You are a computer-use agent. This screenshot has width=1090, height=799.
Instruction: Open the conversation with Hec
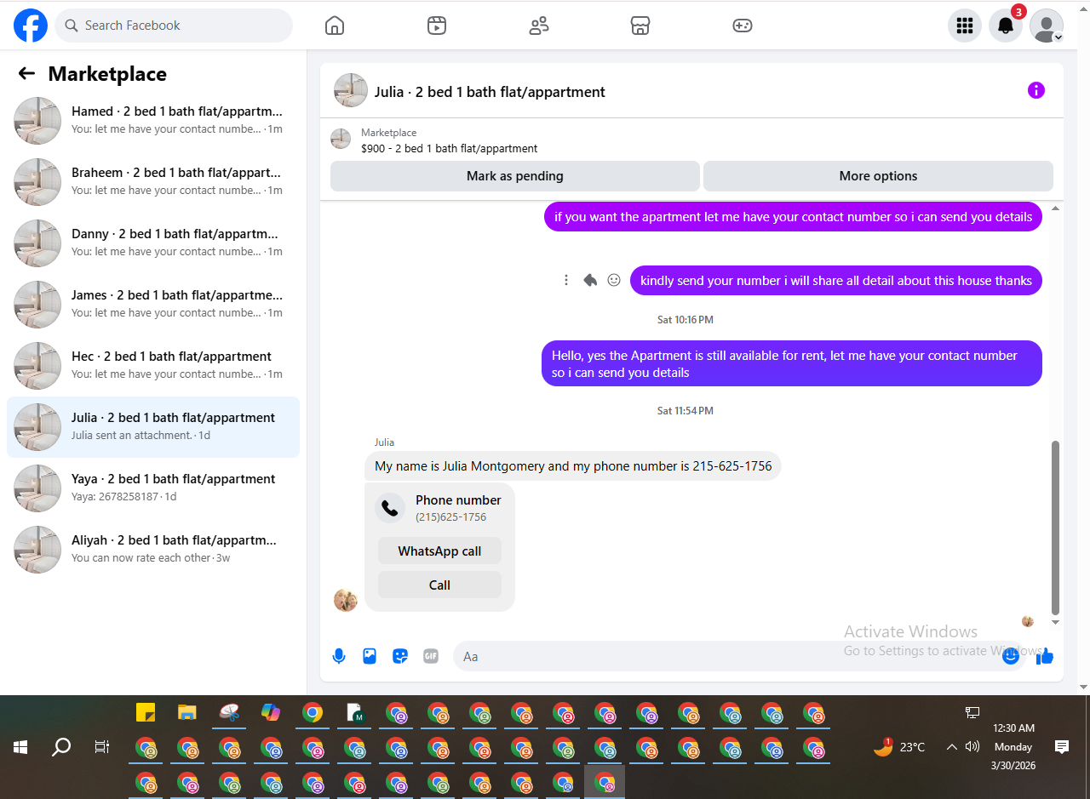153,366
